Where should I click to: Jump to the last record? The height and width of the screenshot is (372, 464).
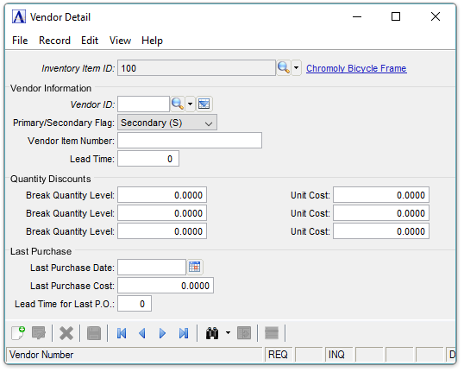tap(184, 333)
